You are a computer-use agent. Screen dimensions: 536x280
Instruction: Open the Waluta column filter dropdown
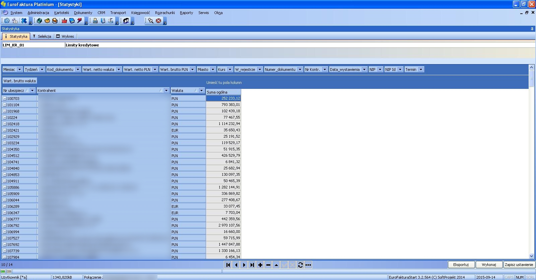tap(201, 91)
